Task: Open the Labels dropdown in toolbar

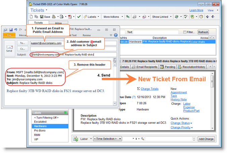Action: click(x=91, y=17)
